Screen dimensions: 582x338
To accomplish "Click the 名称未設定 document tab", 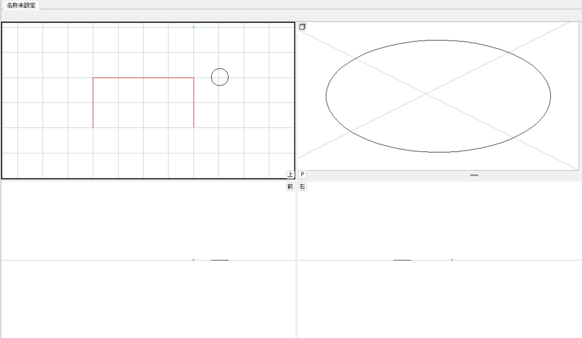I will coord(21,5).
